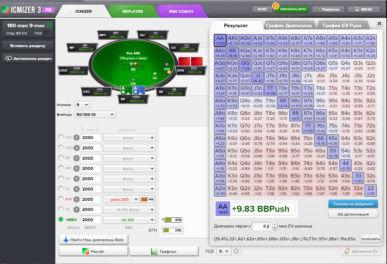Click the UTG stack badge labeled 1

click(76, 138)
